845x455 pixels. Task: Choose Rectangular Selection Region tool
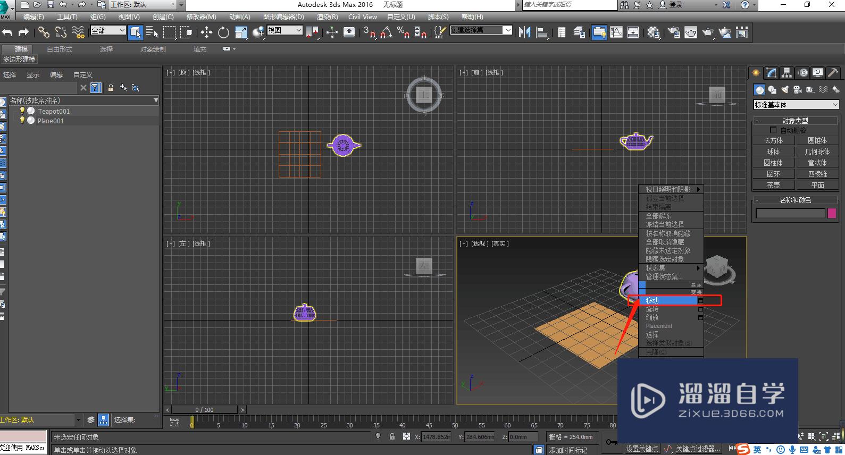[169, 32]
